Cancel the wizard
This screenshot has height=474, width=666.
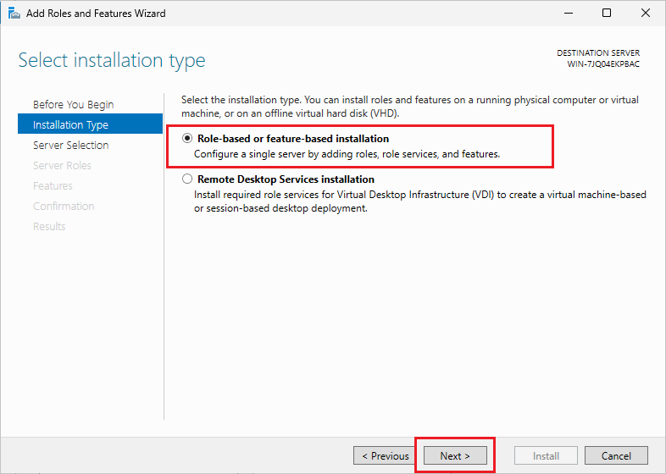(x=616, y=455)
